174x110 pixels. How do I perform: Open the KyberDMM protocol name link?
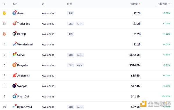pyautogui.click(x=24, y=107)
